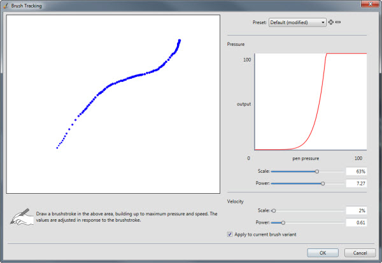This screenshot has width=382, height=263.
Task: Click the Cancel button
Action: click(360, 253)
